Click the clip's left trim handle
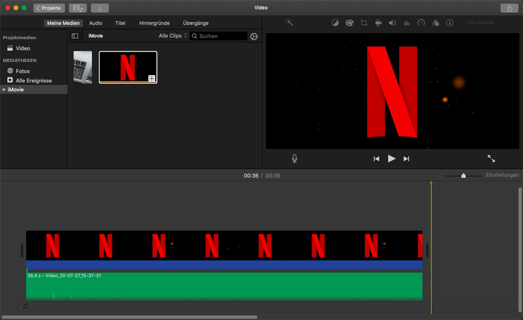This screenshot has height=320, width=523. click(22, 250)
